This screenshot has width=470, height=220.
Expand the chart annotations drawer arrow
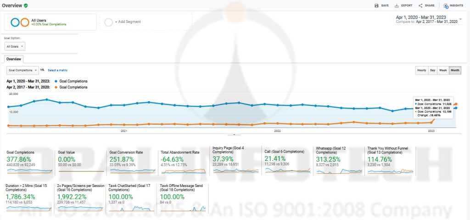coord(235,135)
